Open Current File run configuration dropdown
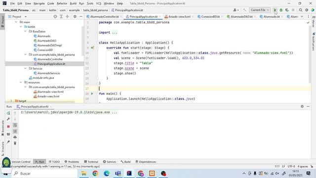 tap(260, 10)
